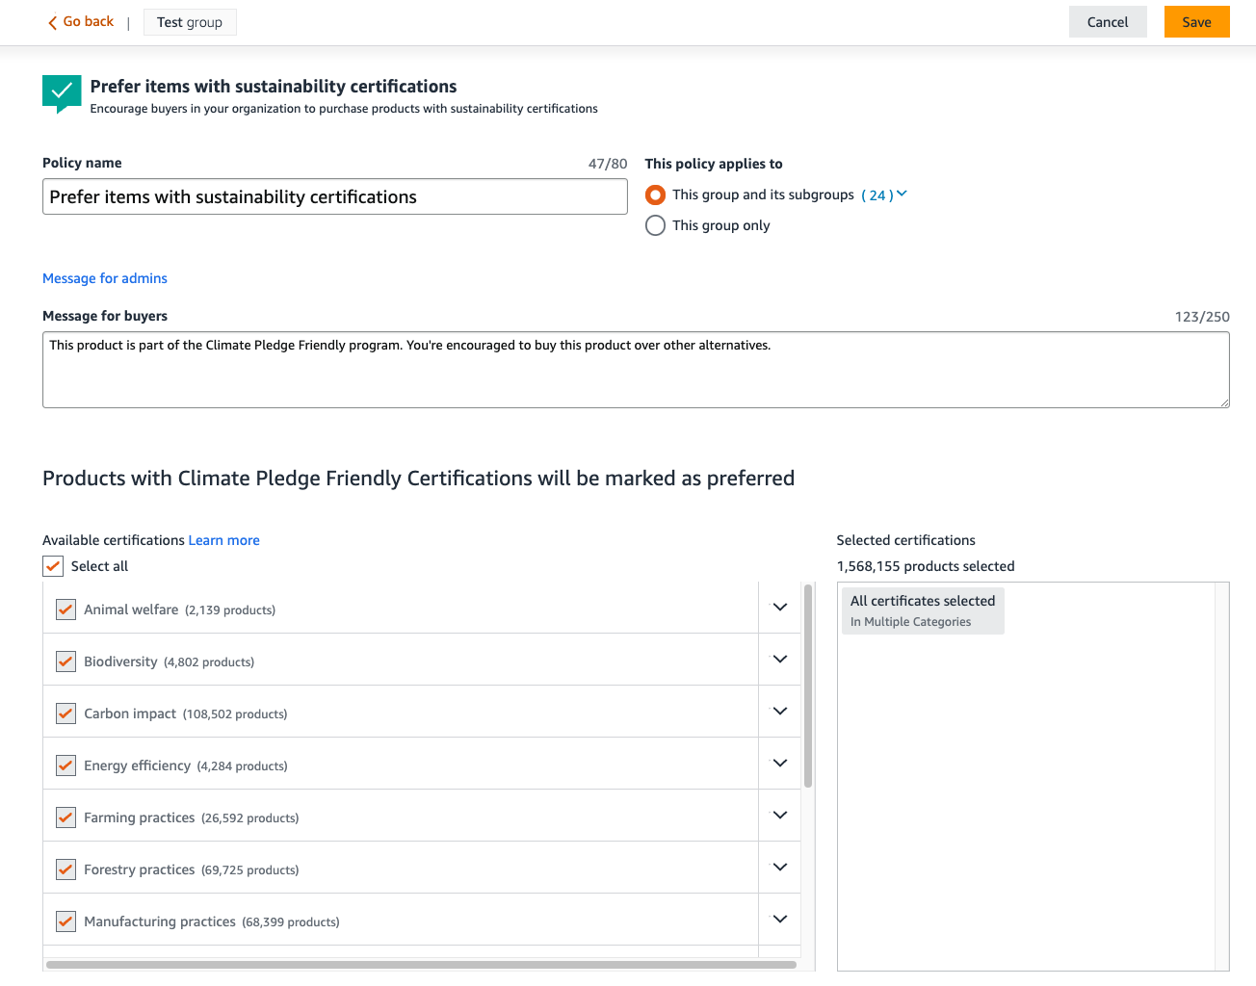The width and height of the screenshot is (1256, 986).
Task: Open Message for admins link
Action: click(x=105, y=278)
